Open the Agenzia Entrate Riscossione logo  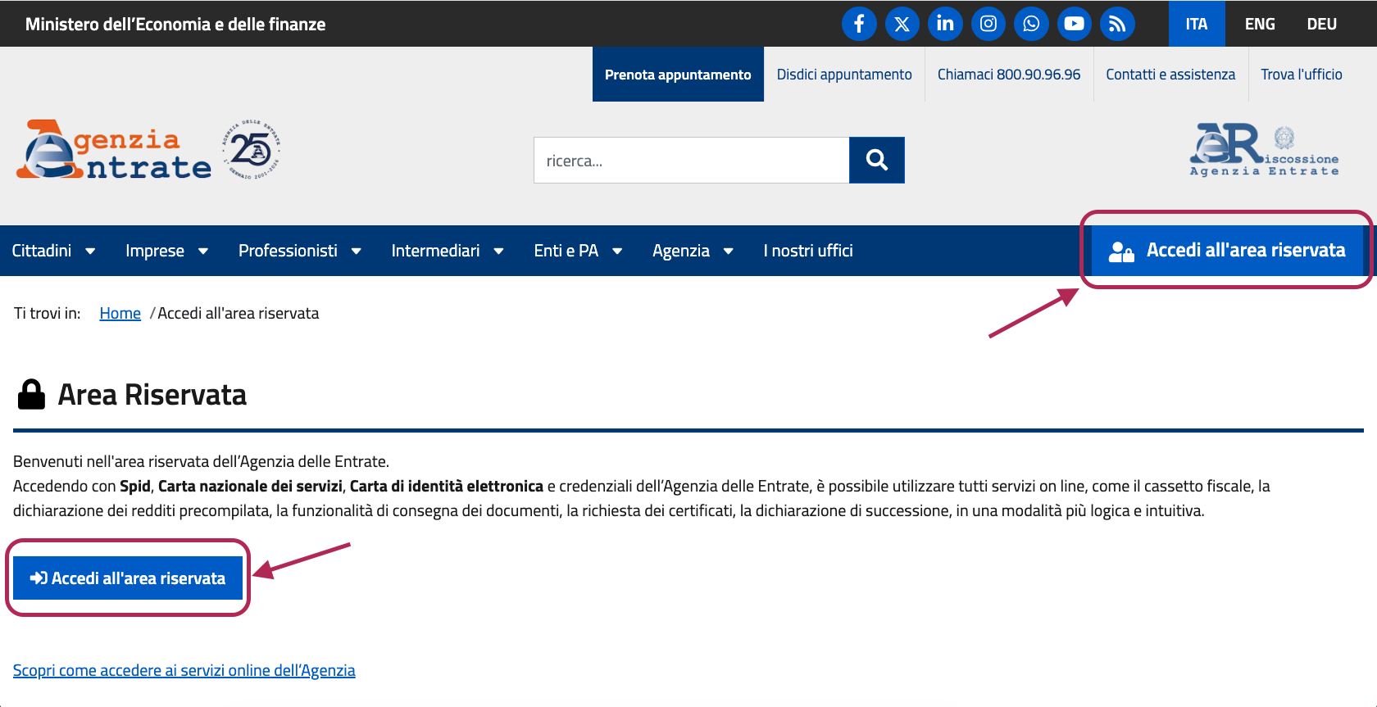1264,150
